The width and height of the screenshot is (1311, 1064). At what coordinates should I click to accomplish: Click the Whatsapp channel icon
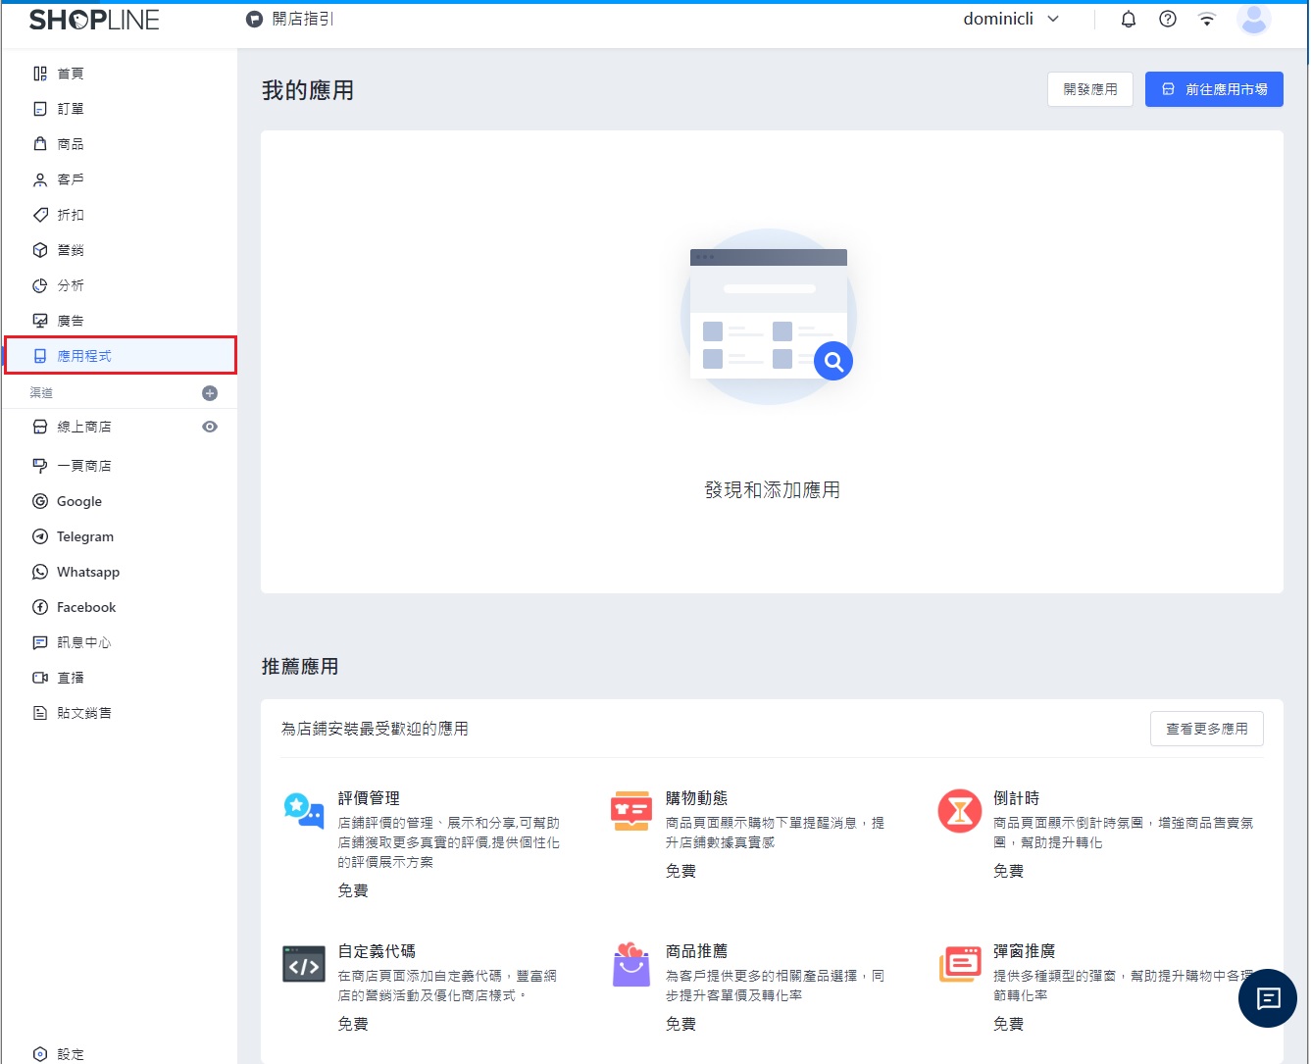pyautogui.click(x=40, y=572)
